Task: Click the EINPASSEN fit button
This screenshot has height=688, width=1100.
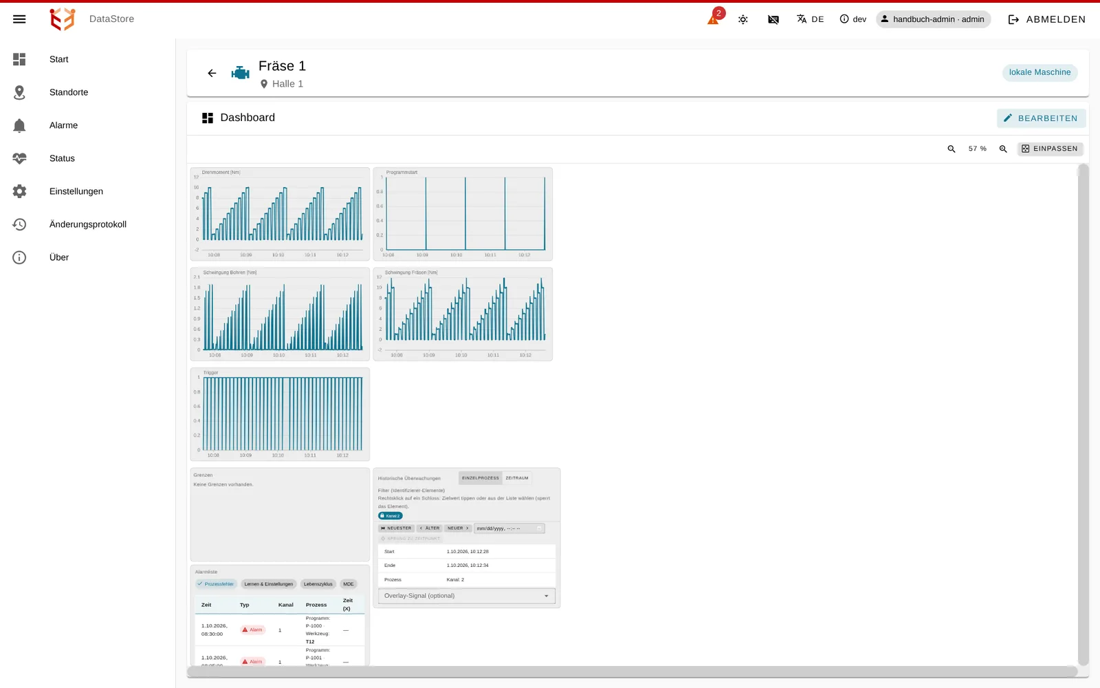Action: tap(1050, 149)
